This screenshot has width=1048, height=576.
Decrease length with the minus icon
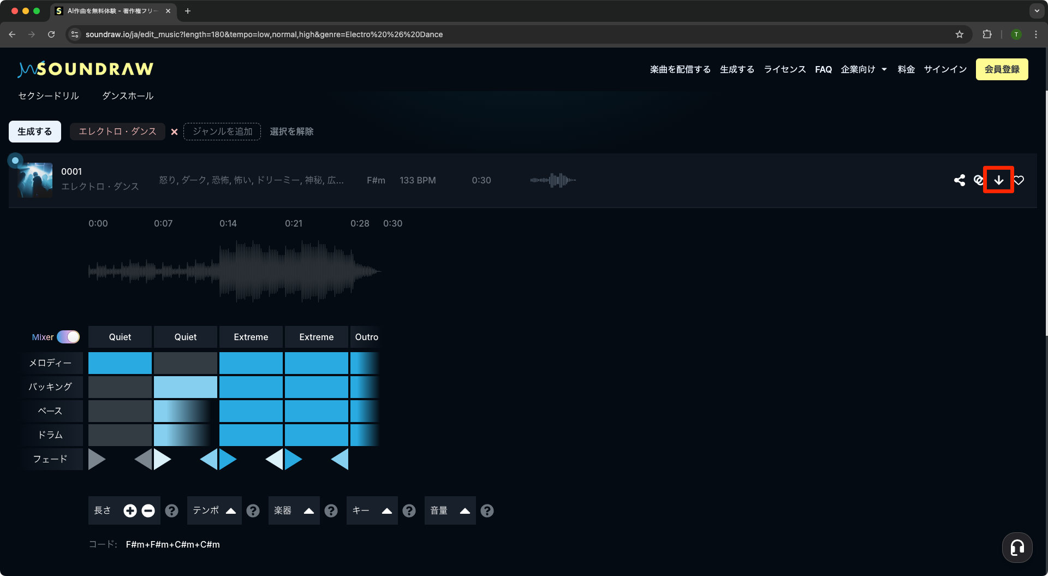[148, 510]
